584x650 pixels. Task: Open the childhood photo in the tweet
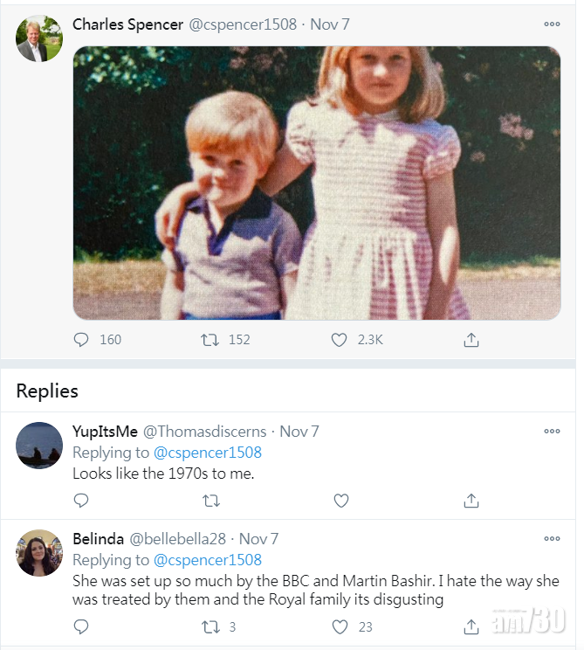click(x=316, y=183)
